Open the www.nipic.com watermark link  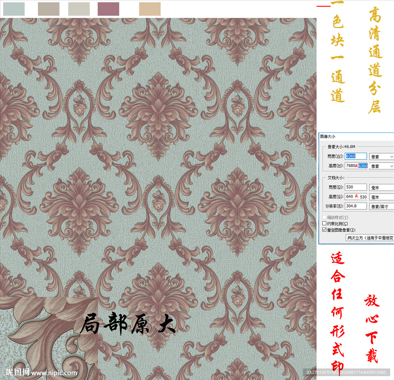(54, 373)
